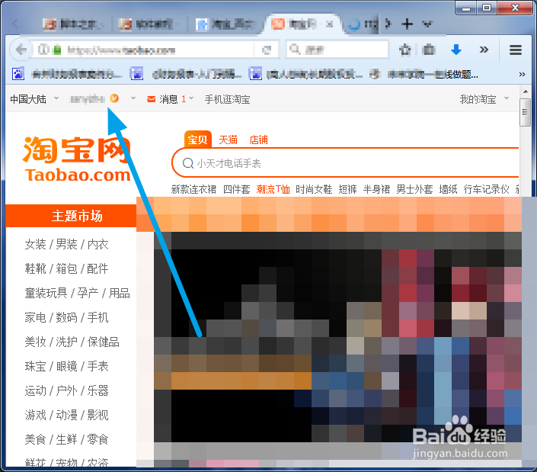The height and width of the screenshot is (472, 537).
Task: Open category 美妆 / 洗护 / 保健品
Action: tap(72, 342)
